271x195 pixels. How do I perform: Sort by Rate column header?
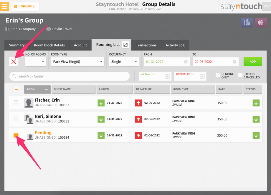coord(229,89)
